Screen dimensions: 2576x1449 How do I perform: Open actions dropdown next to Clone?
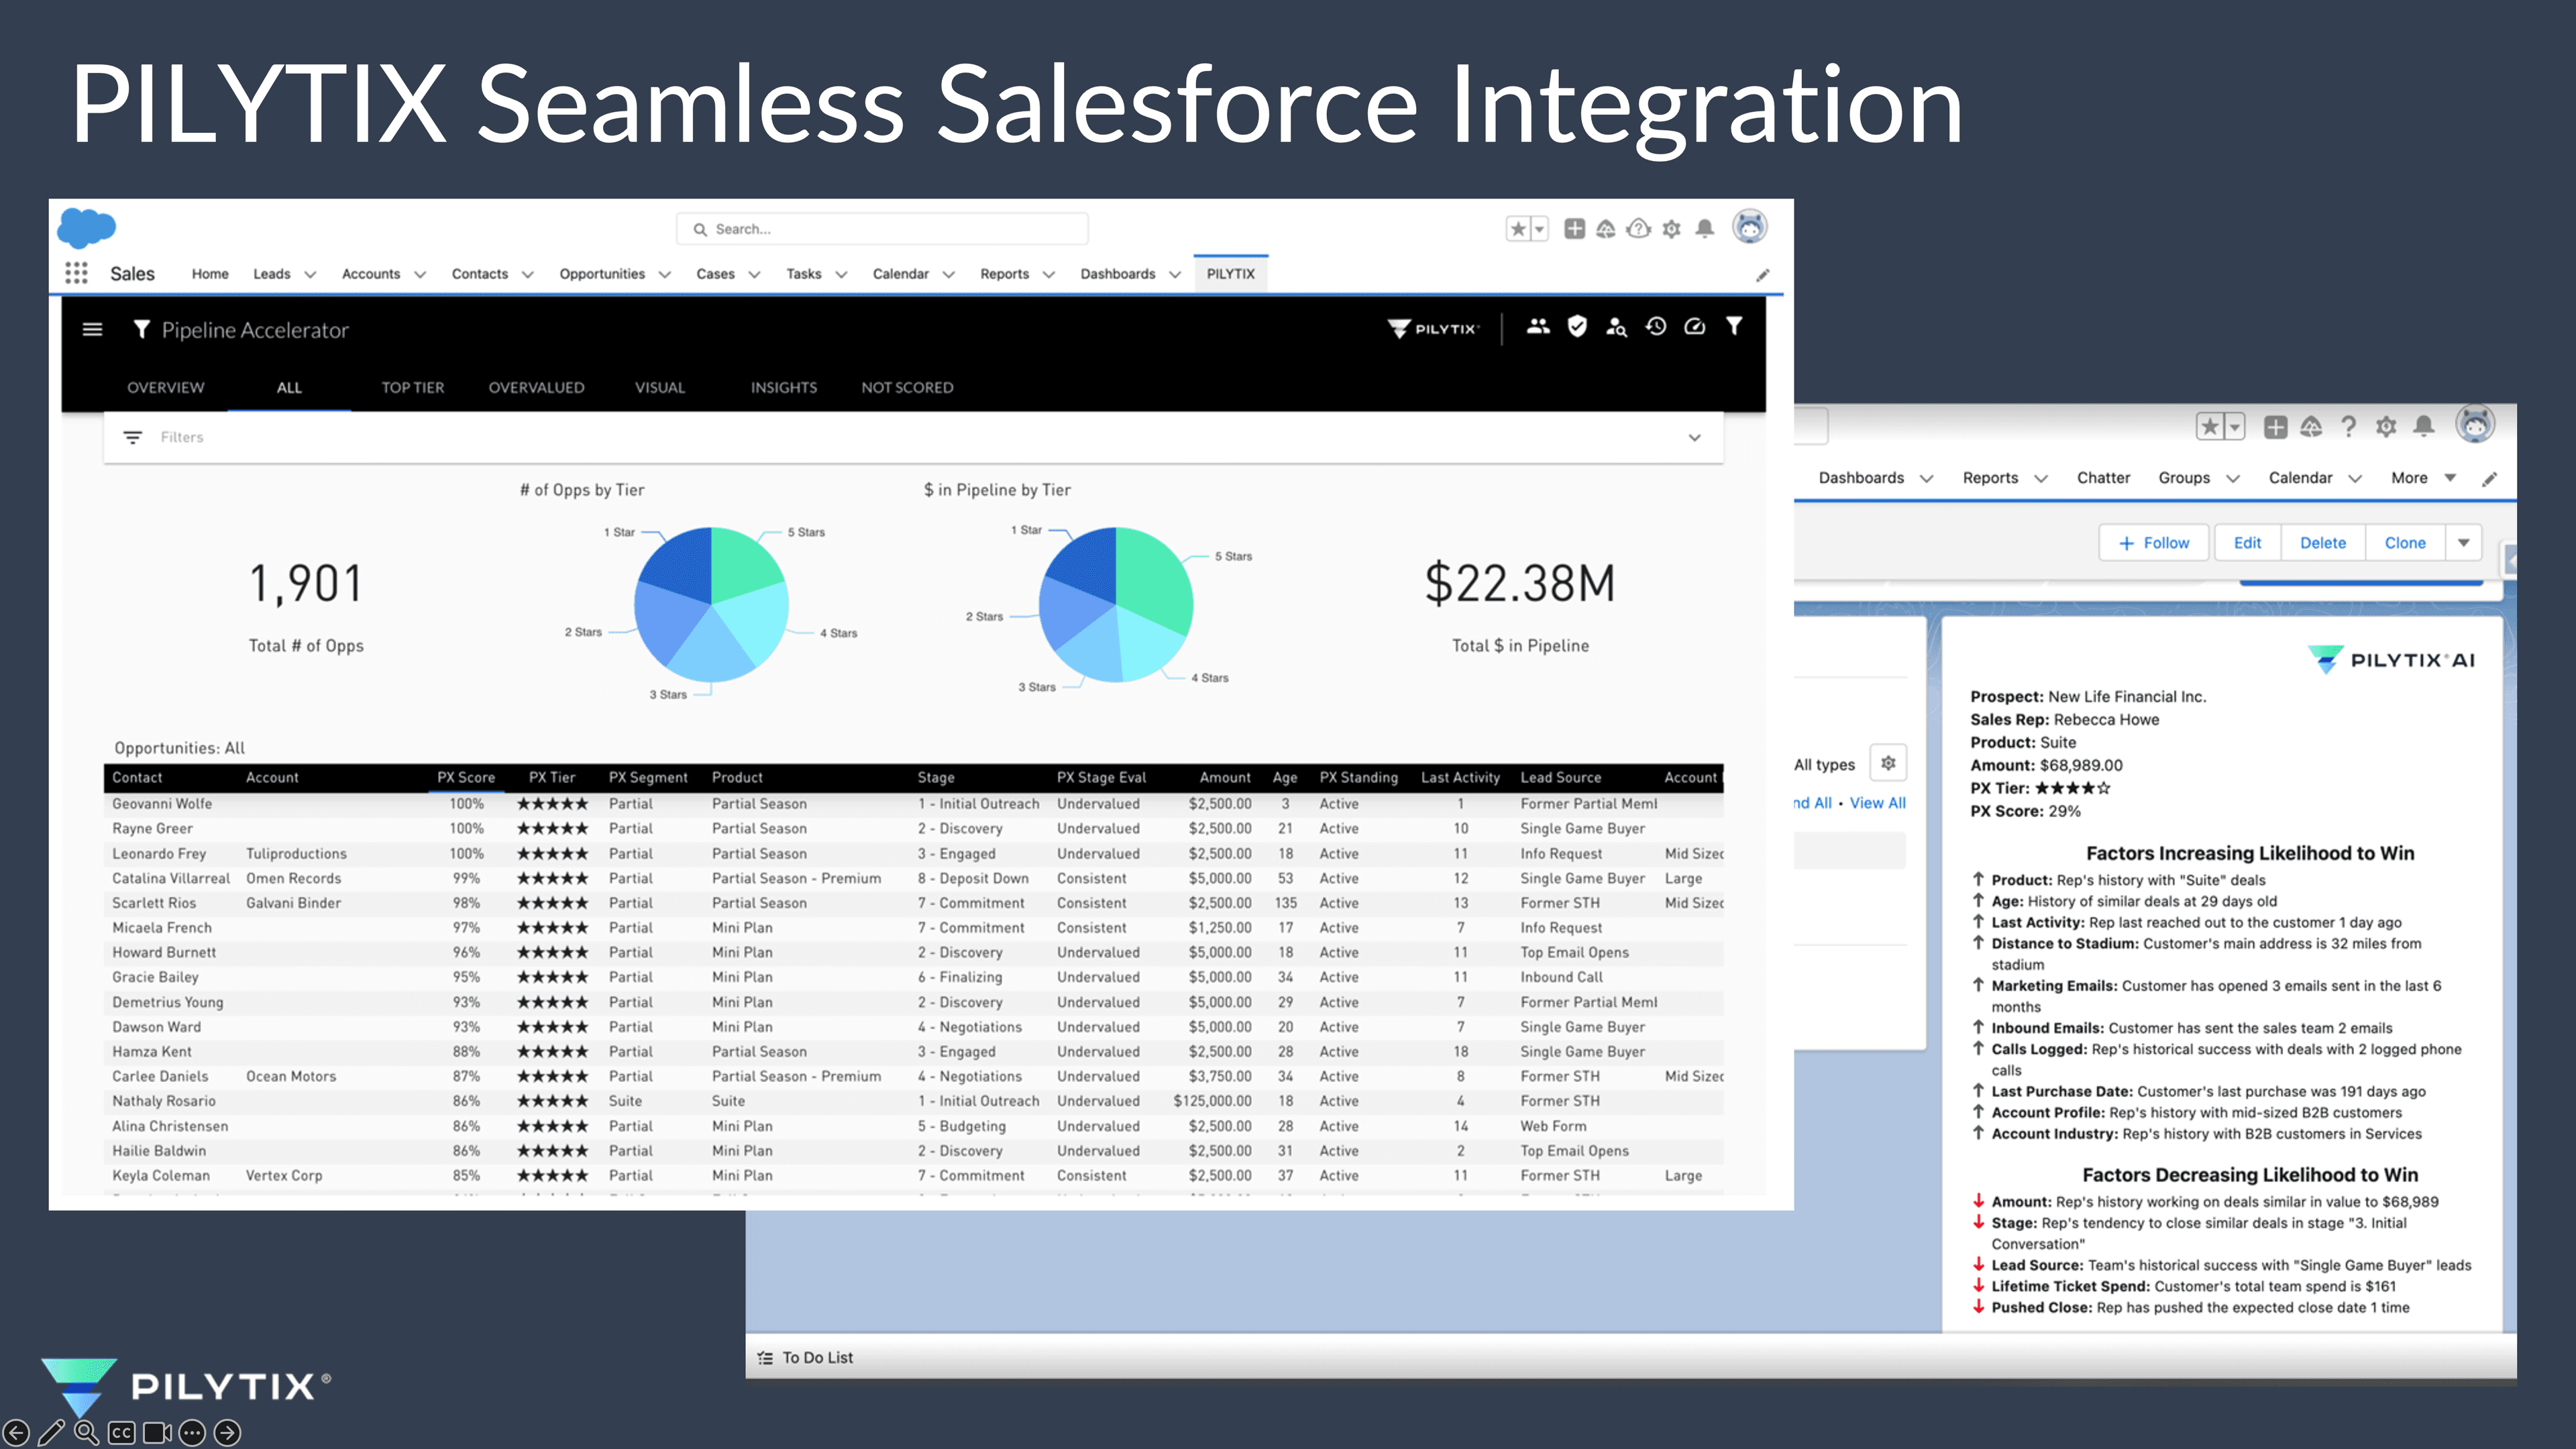2464,543
